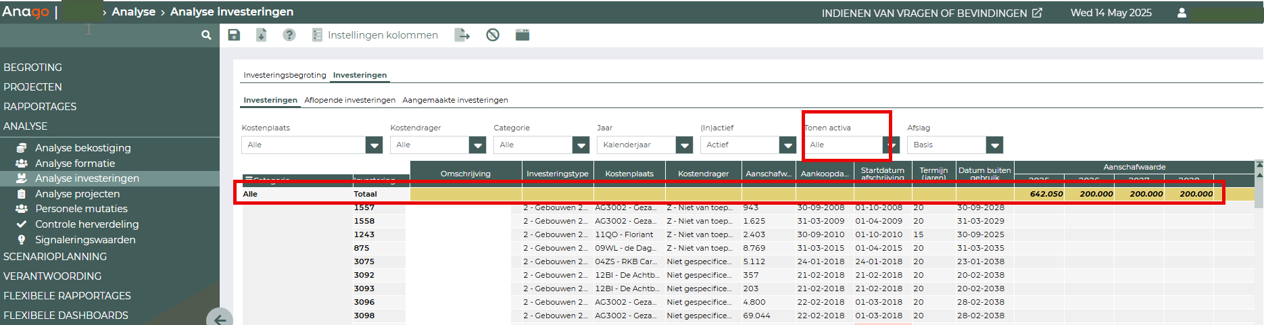Click the sidebar search magnifier icon

[x=206, y=35]
